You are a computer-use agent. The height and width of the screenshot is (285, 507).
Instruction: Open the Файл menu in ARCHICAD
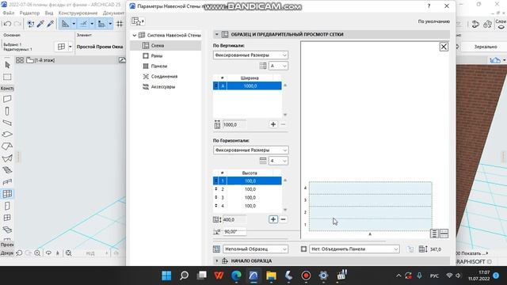pyautogui.click(x=9, y=13)
